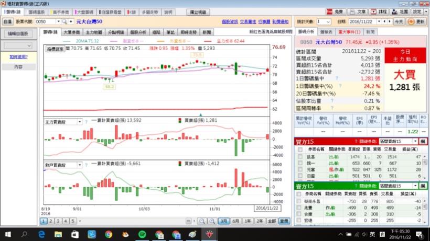Viewport: 430px width, 241px height.
Task: Tick checkbox for 兆豐 row
Action: pyautogui.click(x=299, y=208)
